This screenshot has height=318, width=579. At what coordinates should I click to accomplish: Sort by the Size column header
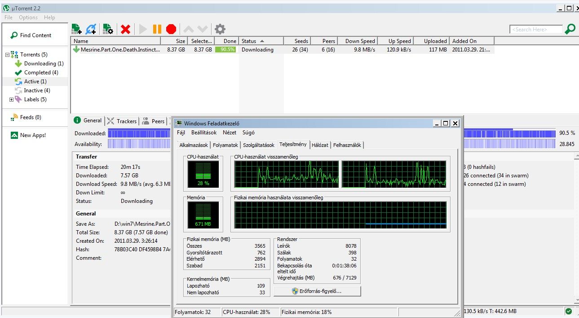(174, 41)
